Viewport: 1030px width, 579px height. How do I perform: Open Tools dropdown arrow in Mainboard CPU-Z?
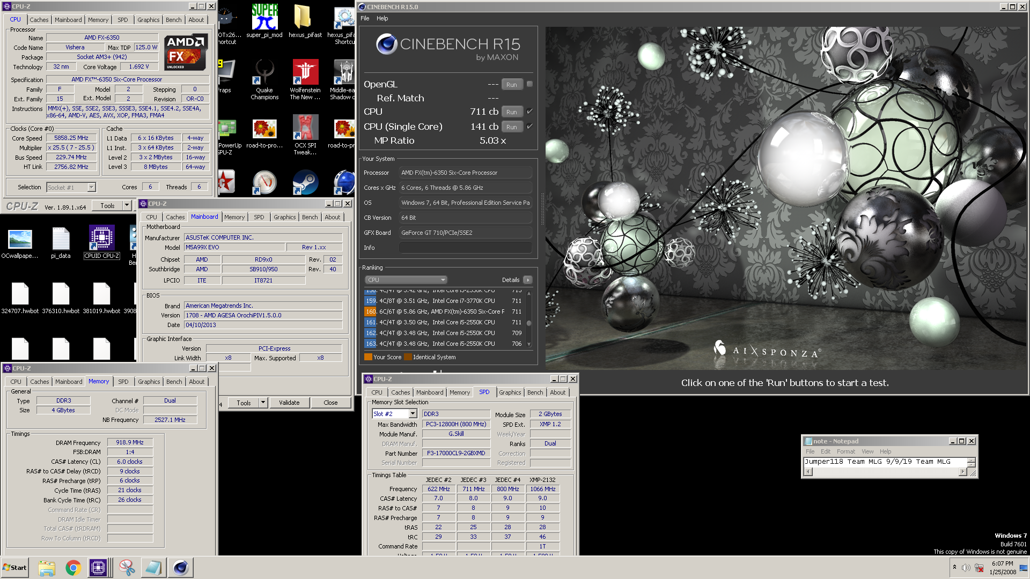tap(263, 403)
